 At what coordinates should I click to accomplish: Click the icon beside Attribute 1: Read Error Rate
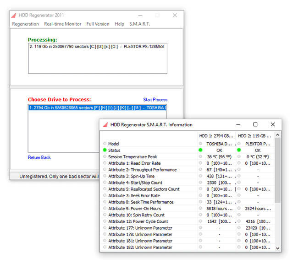105,163
